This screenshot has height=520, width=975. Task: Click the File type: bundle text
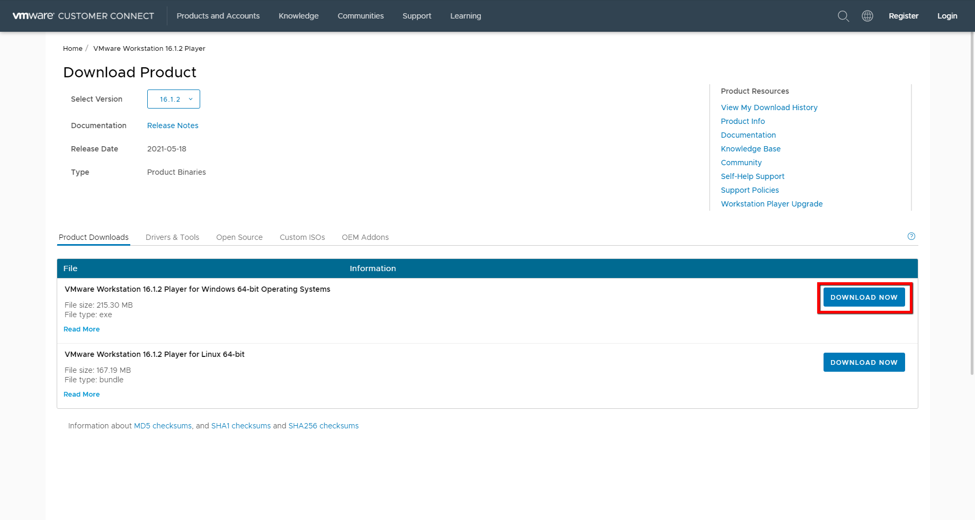[94, 380]
